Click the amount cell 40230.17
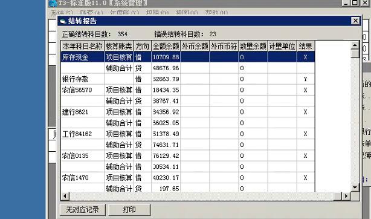The height and width of the screenshot is (219, 371). point(166,177)
